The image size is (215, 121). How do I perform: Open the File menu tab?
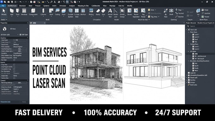[x=3, y=6]
